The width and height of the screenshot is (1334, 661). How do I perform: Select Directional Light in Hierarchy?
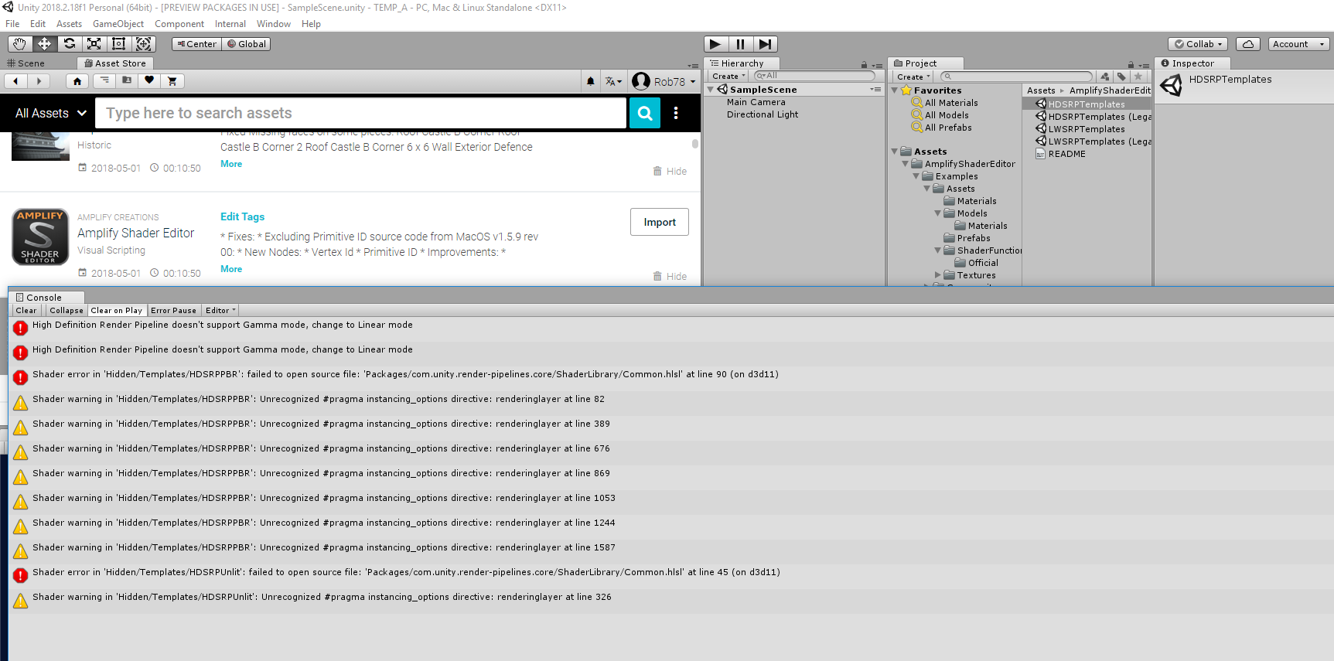pos(763,114)
